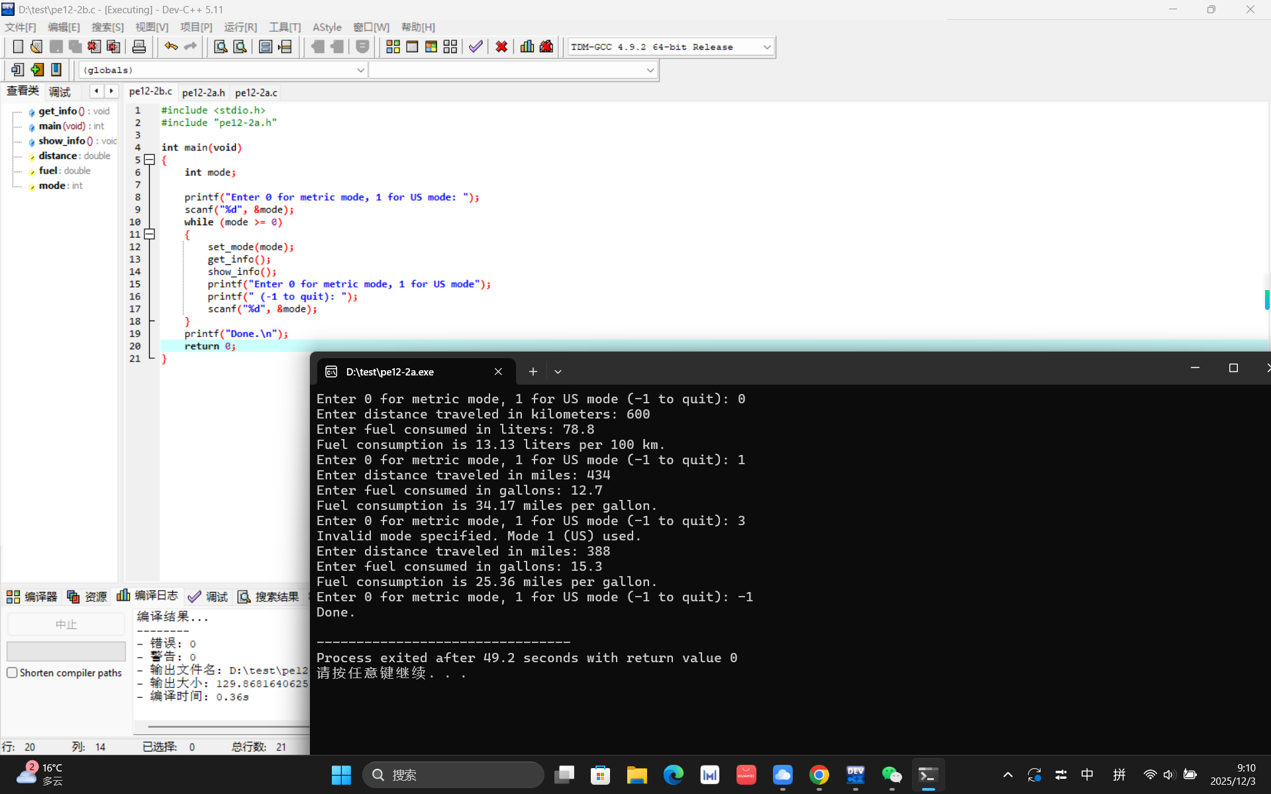Open the terminal tab options chevron
The width and height of the screenshot is (1271, 794).
pos(558,372)
